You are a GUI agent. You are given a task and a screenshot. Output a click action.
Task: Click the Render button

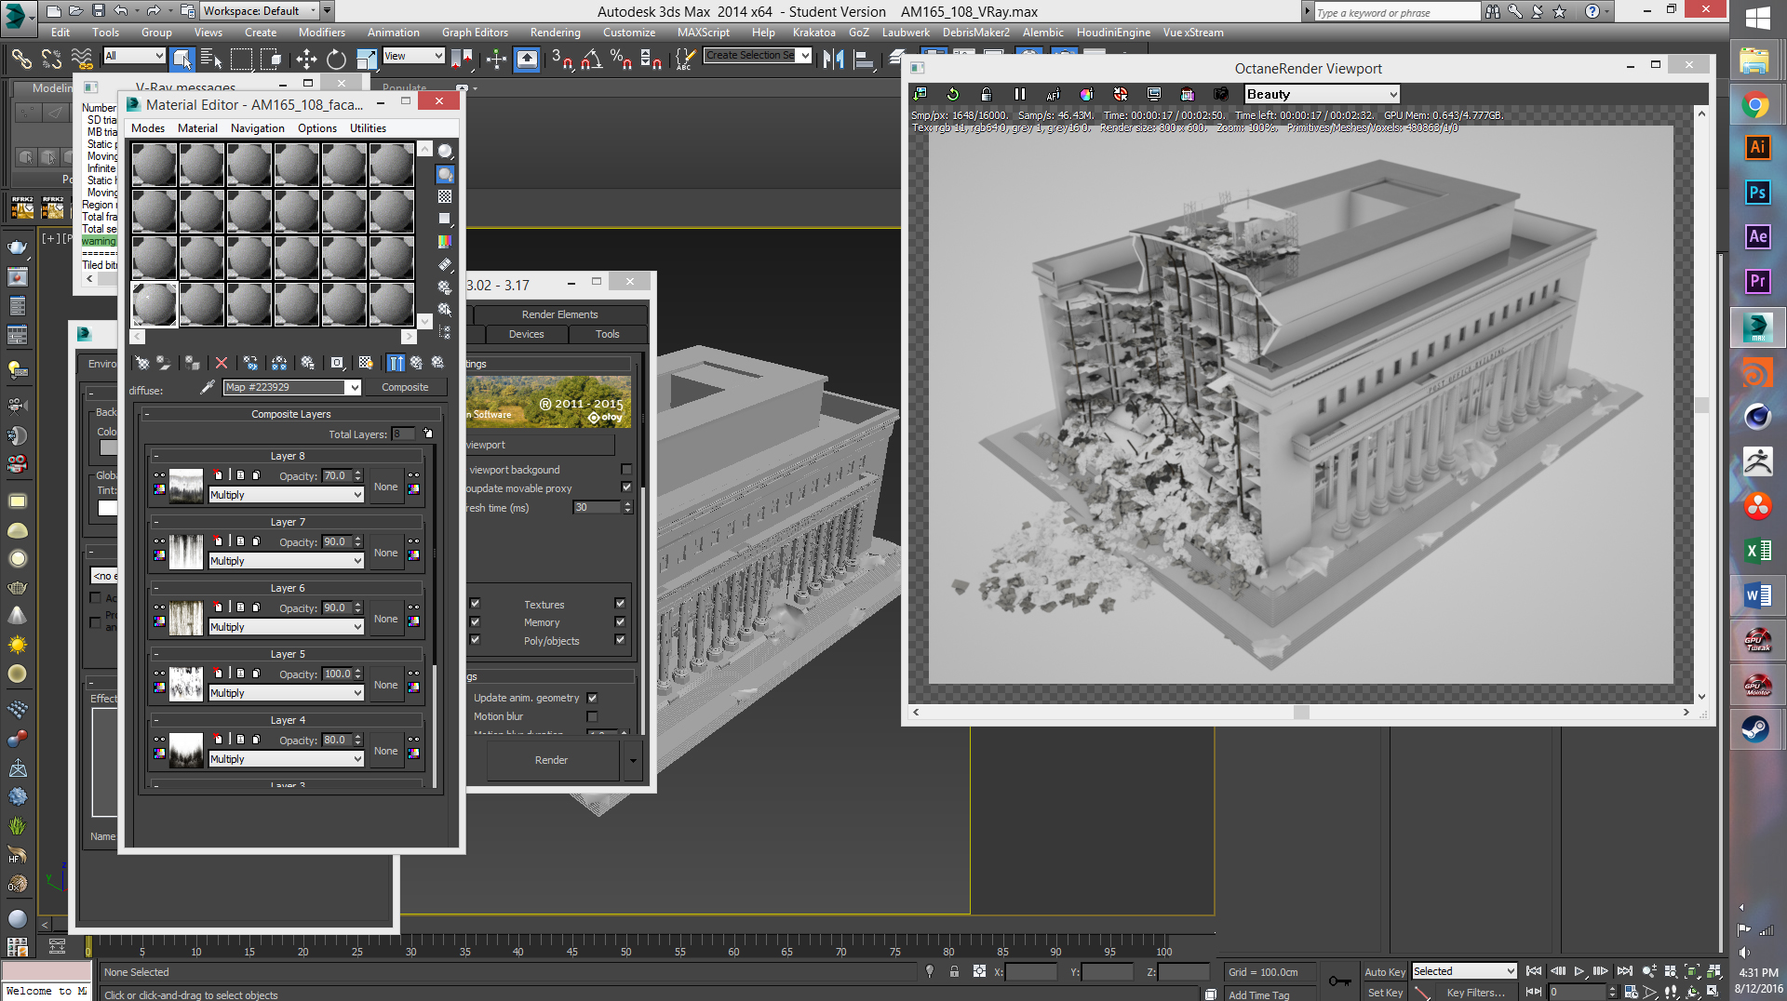click(551, 760)
